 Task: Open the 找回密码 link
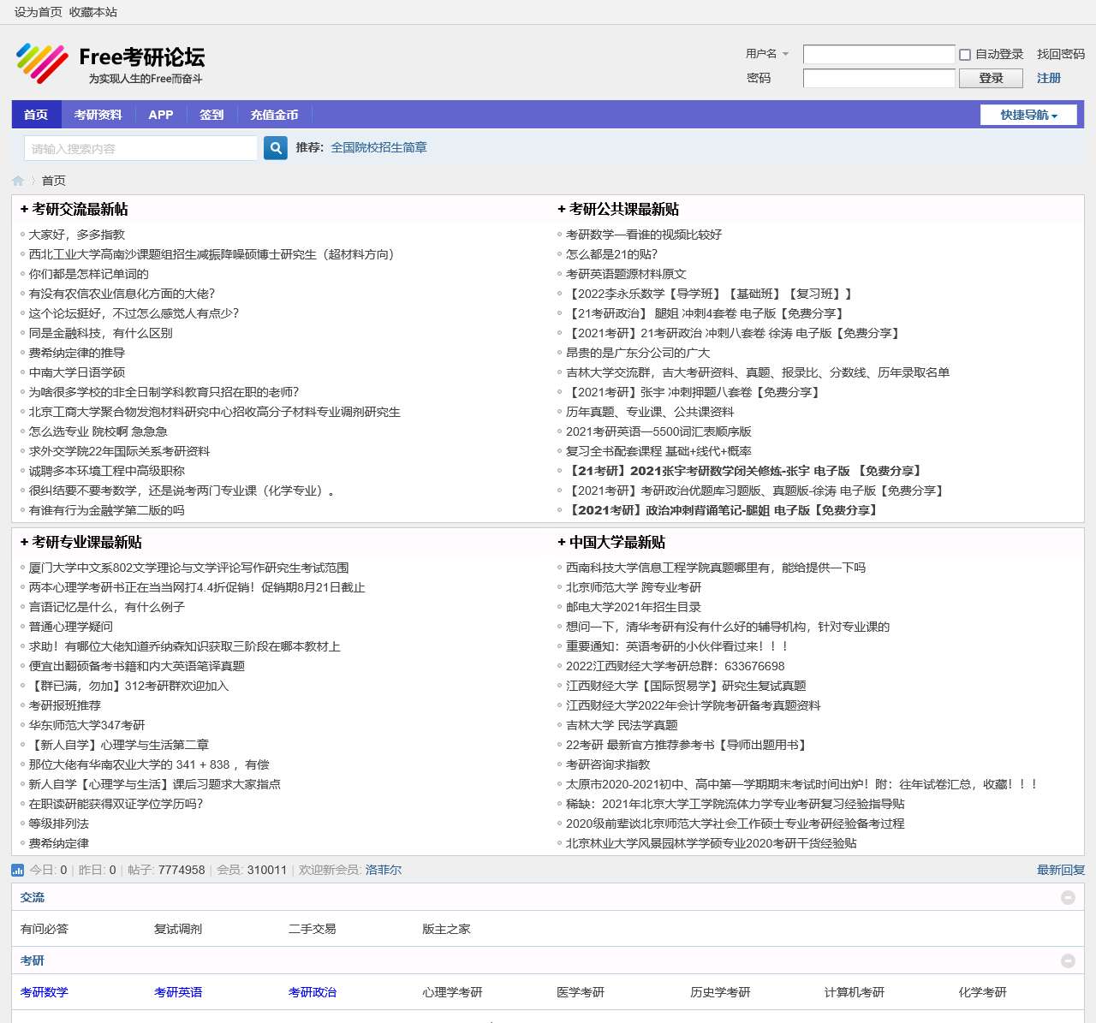click(1060, 54)
